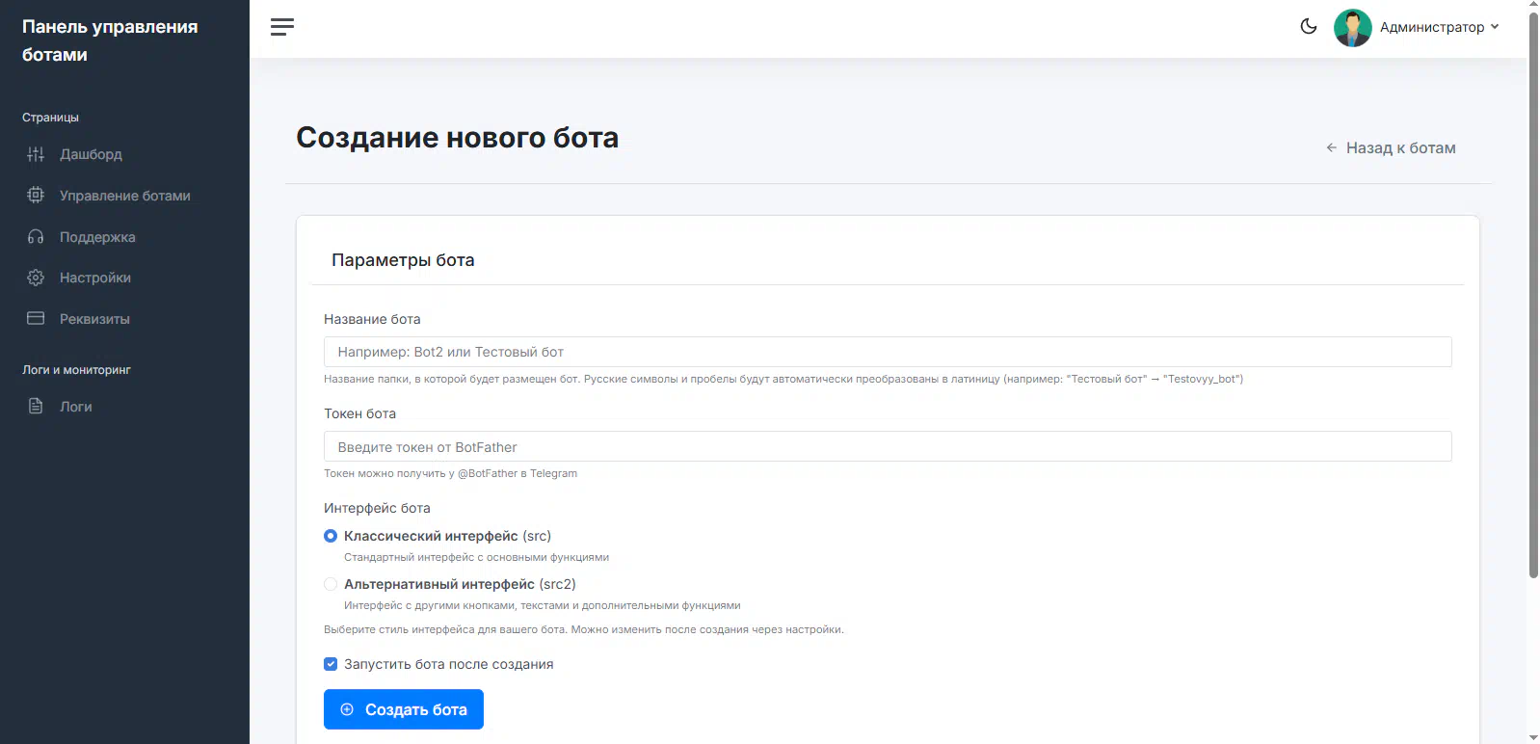Click into the Токен бота field
Screen dimensions: 1540x744
887,446
